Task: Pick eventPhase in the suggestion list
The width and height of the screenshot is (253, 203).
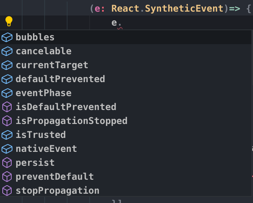Action: coord(43,93)
